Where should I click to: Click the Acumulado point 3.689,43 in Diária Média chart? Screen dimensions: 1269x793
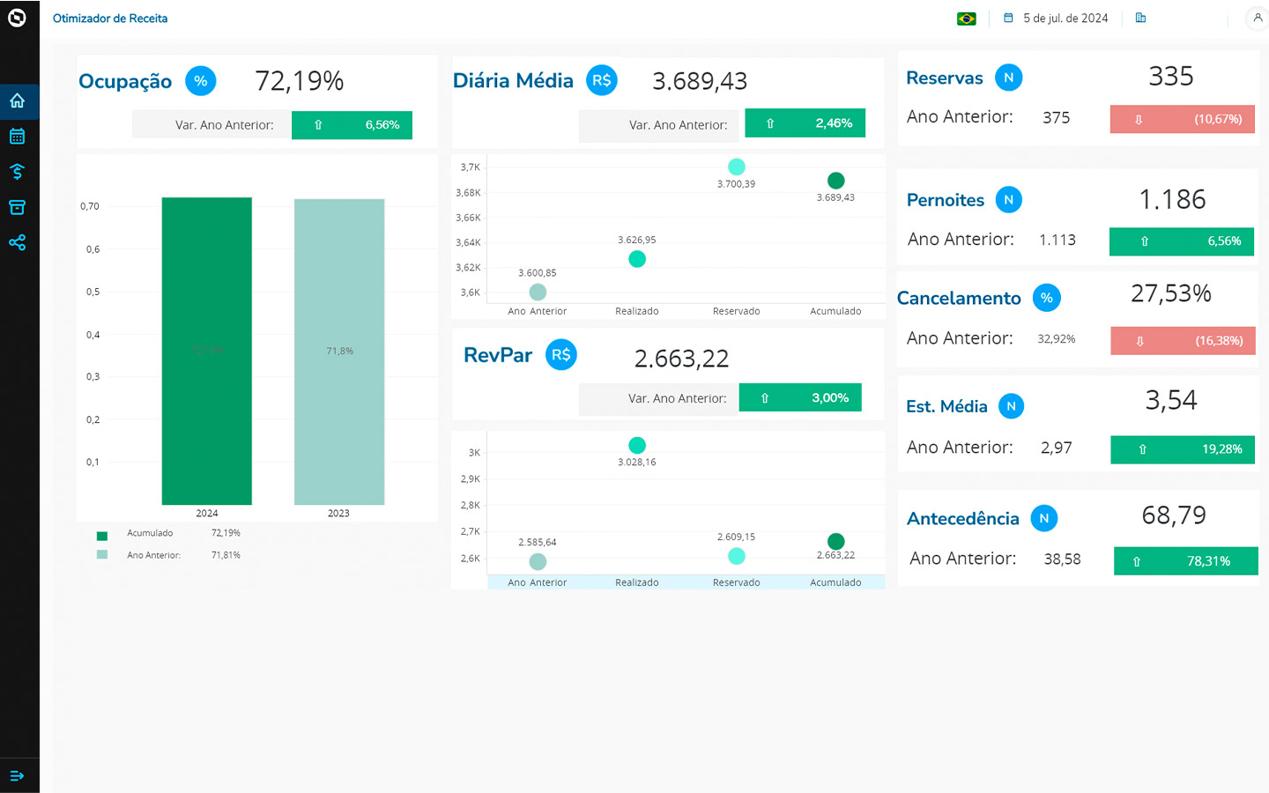835,181
